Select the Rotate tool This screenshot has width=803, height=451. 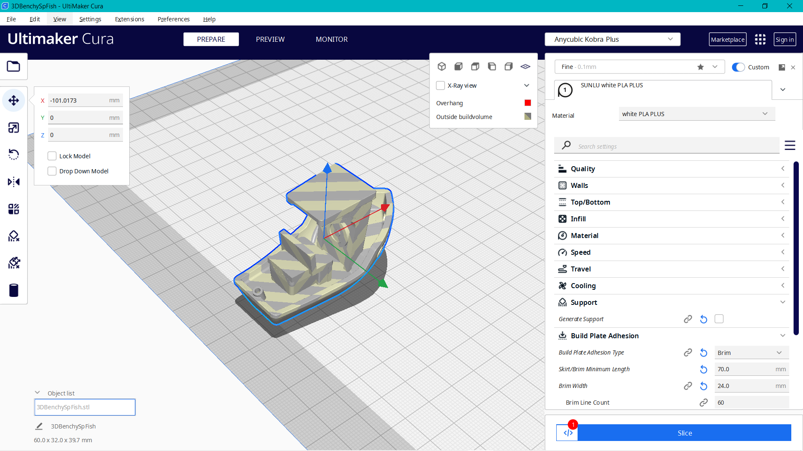coord(14,155)
